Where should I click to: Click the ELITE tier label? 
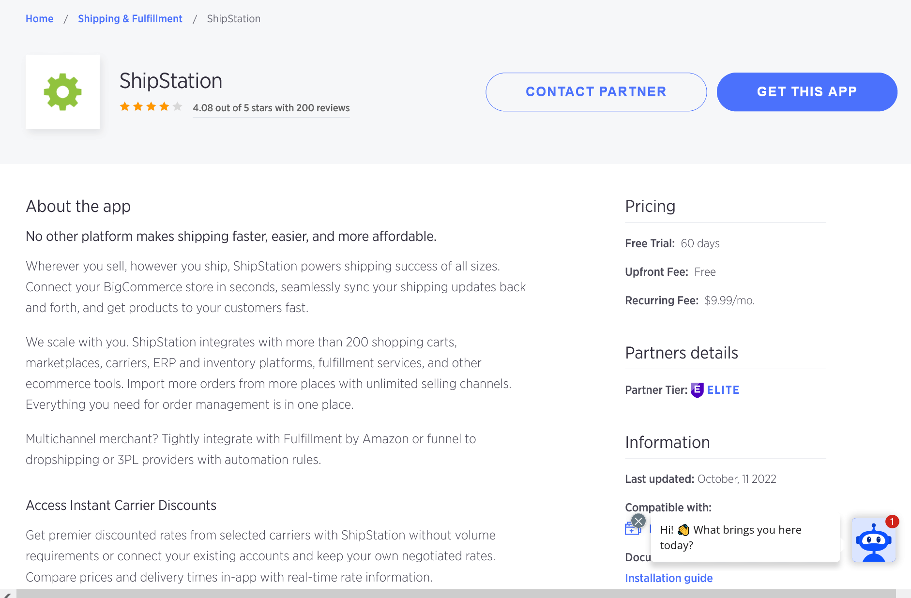click(x=723, y=390)
